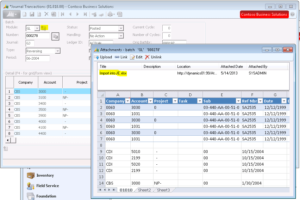Open Inventory in the navigation pane
The image size is (300, 200).
click(41, 175)
